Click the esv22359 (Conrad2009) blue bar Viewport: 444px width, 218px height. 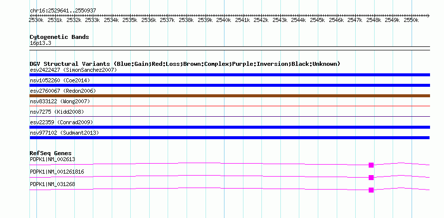229,127
